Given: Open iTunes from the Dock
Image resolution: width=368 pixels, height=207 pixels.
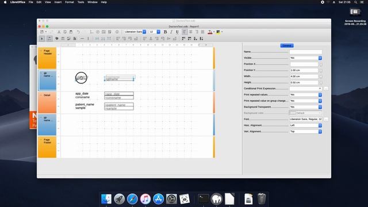Looking at the screenshot, I should coord(145,199).
